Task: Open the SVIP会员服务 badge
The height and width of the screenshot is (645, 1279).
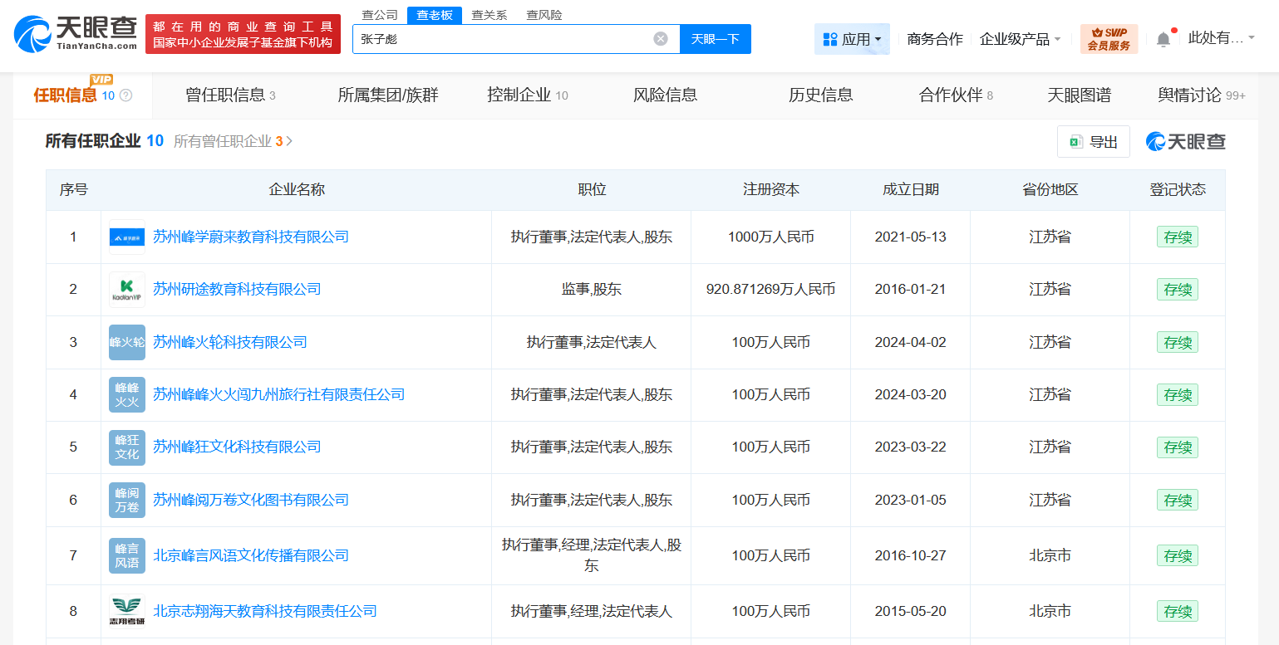Action: 1109,37
